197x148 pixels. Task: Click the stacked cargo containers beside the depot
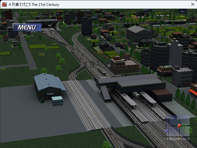pyautogui.click(x=57, y=101)
